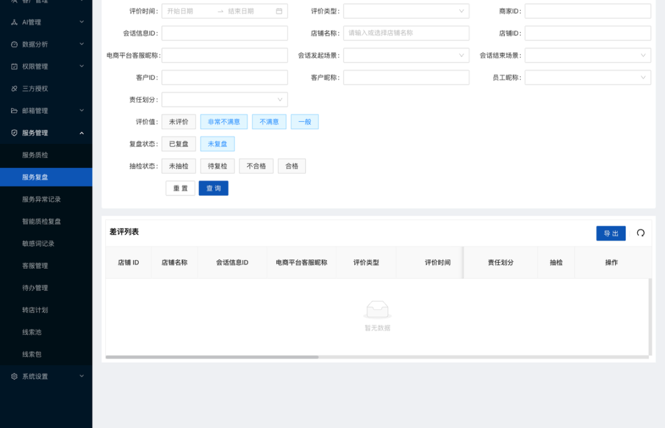Collapse 服务管理 menu chevron
This screenshot has height=428, width=665.
[82, 133]
